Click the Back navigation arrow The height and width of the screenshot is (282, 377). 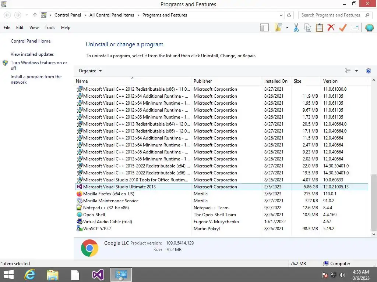click(7, 15)
